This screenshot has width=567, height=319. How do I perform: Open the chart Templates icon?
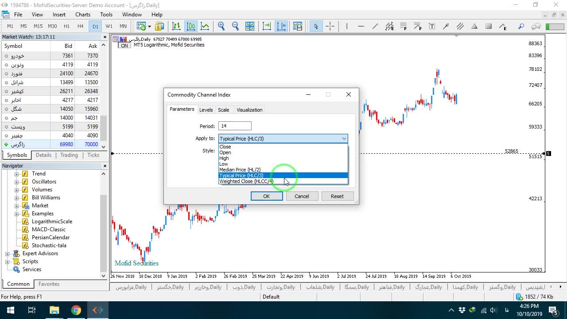(x=298, y=26)
